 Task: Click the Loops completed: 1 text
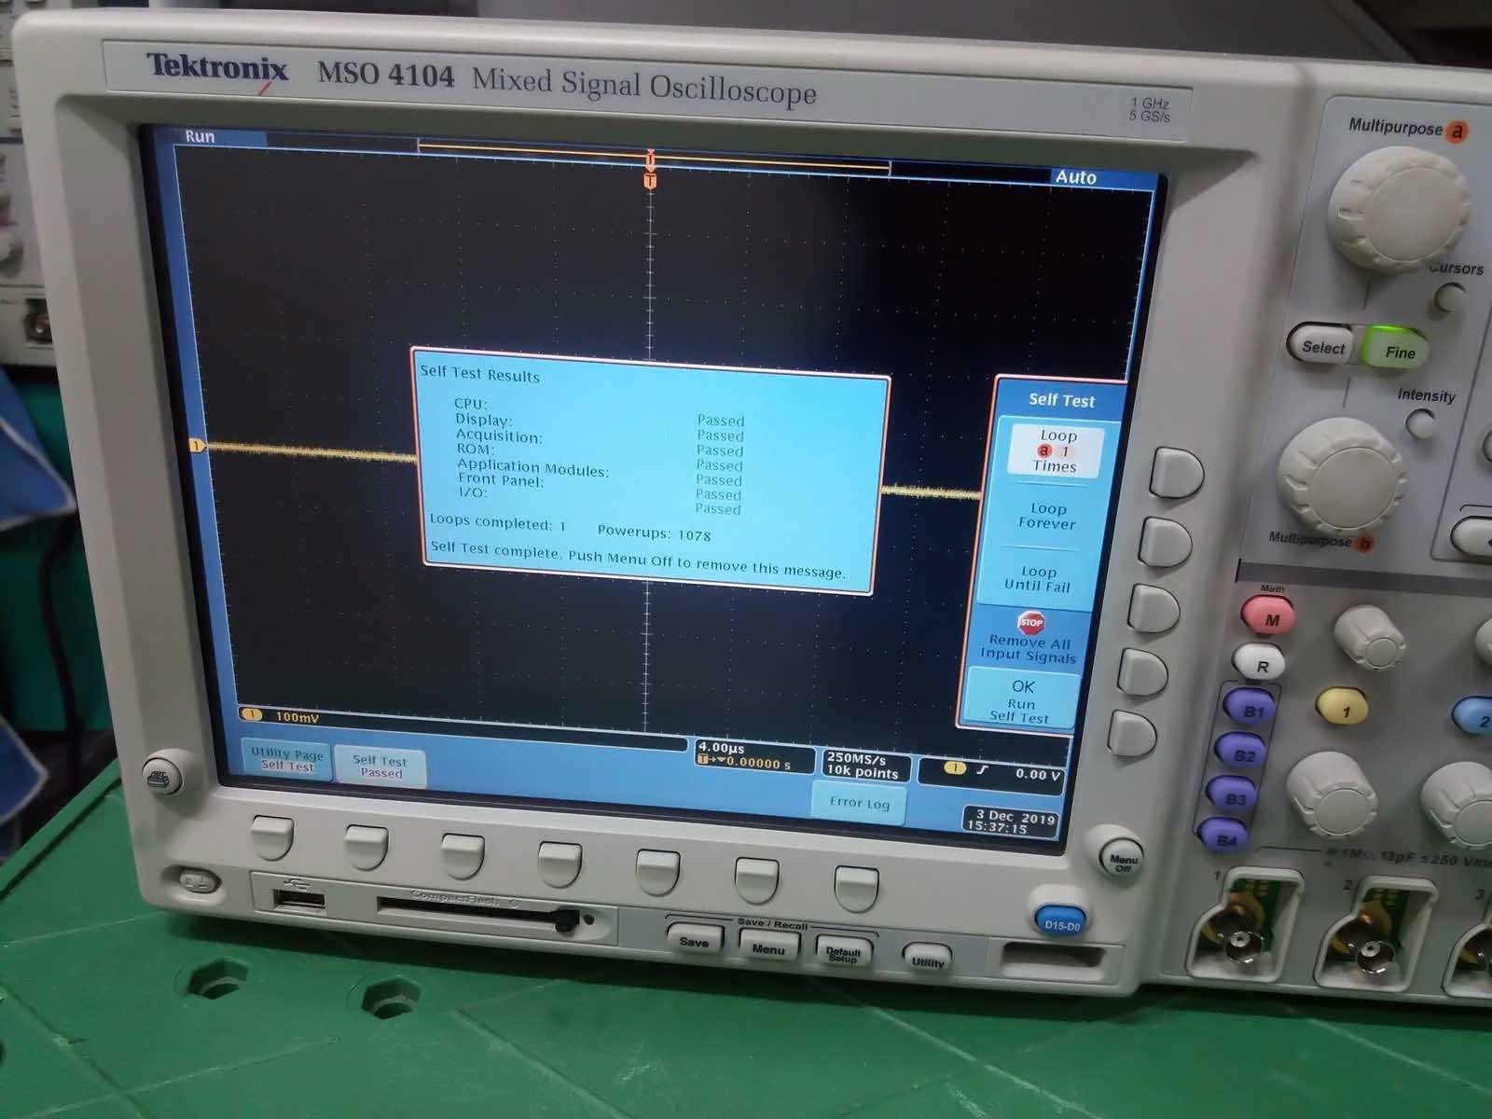(x=498, y=522)
